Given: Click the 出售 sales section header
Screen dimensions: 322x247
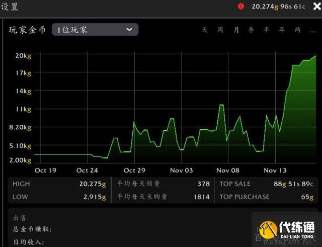Looking at the screenshot, I should pos(20,218).
